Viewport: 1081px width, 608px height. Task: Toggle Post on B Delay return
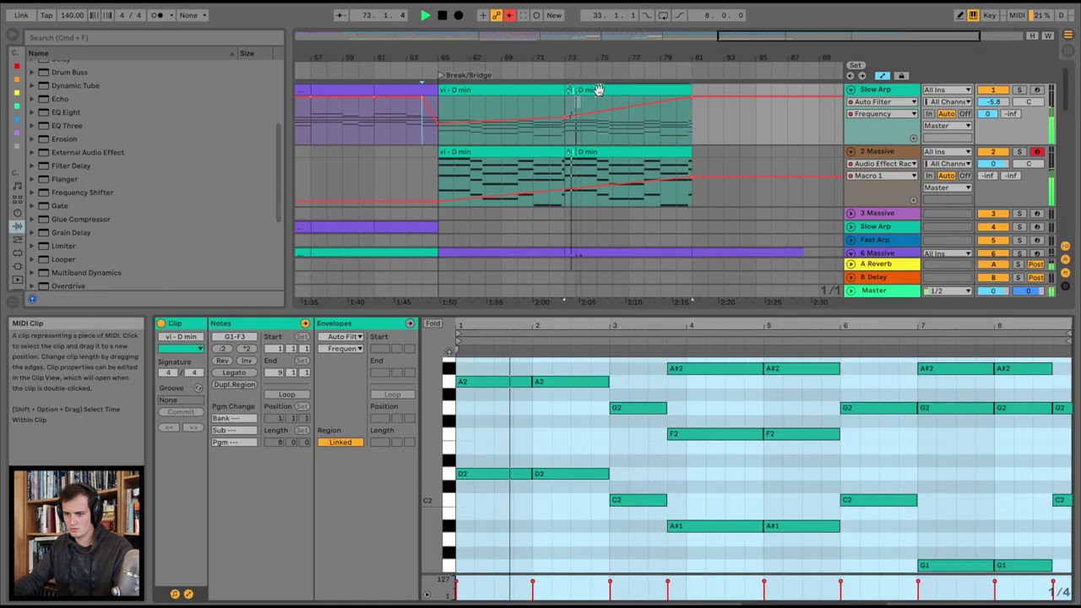1036,277
